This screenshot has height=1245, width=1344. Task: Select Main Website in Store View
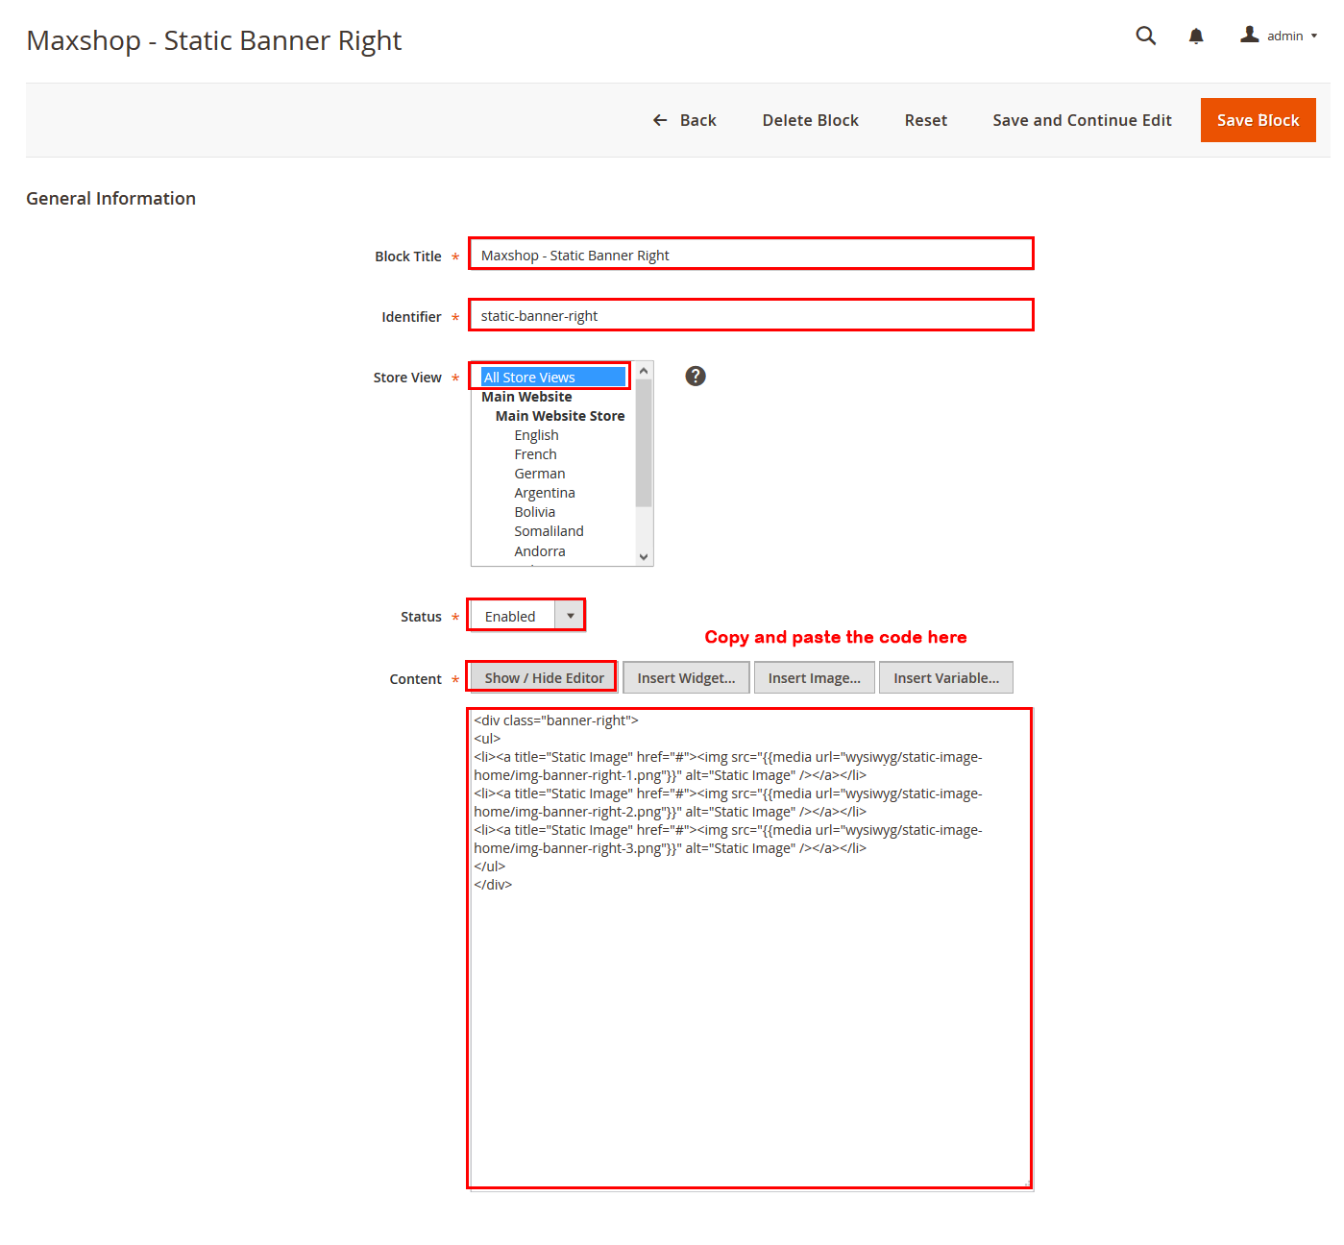point(526,397)
